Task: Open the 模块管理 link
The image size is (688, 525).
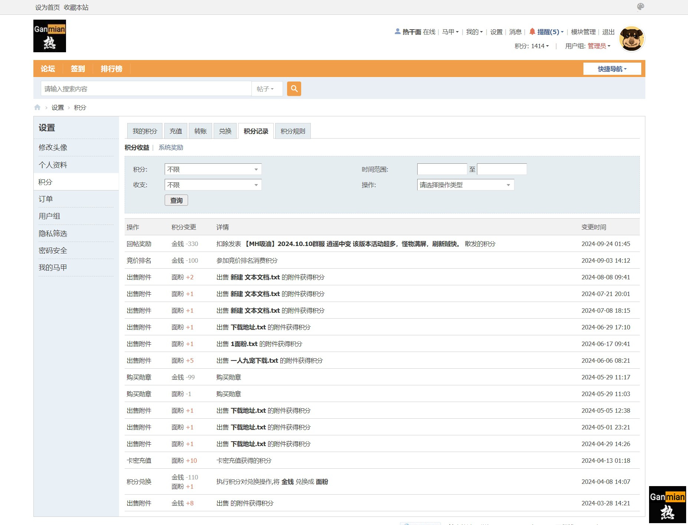Action: point(583,32)
